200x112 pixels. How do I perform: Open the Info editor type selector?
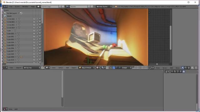(x=5, y=7)
